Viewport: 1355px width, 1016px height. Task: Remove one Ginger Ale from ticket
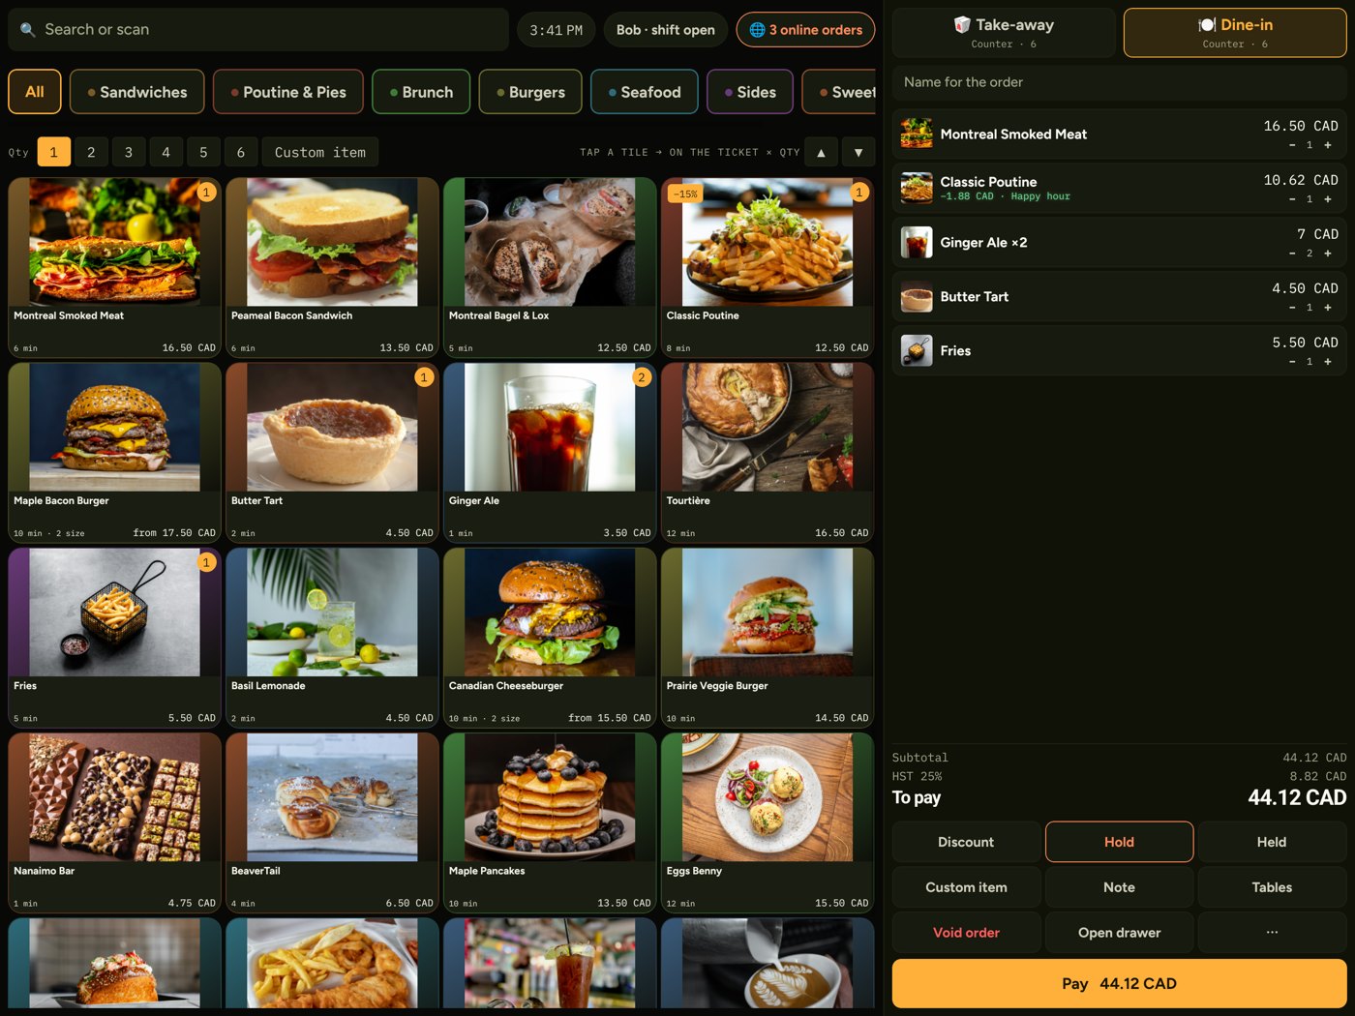(x=1292, y=254)
